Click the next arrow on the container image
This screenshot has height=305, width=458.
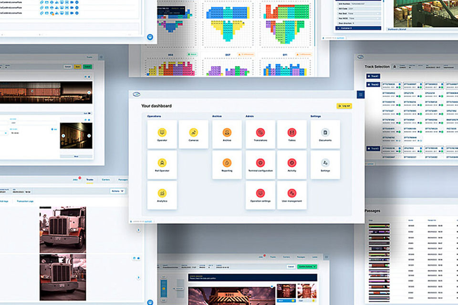click(x=89, y=93)
